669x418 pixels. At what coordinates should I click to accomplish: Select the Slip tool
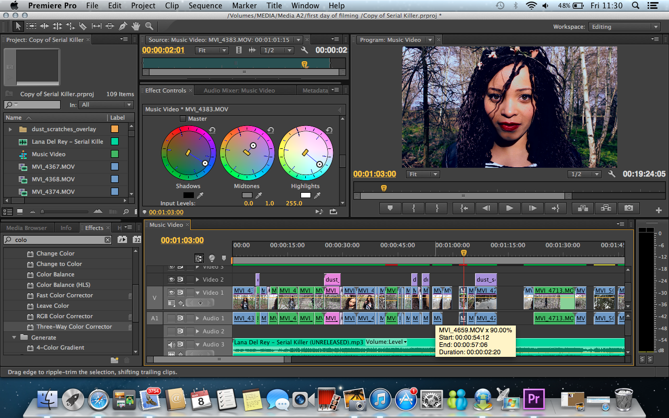(97, 26)
